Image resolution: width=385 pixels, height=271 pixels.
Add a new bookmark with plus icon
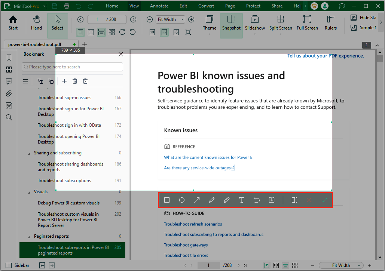tap(64, 81)
